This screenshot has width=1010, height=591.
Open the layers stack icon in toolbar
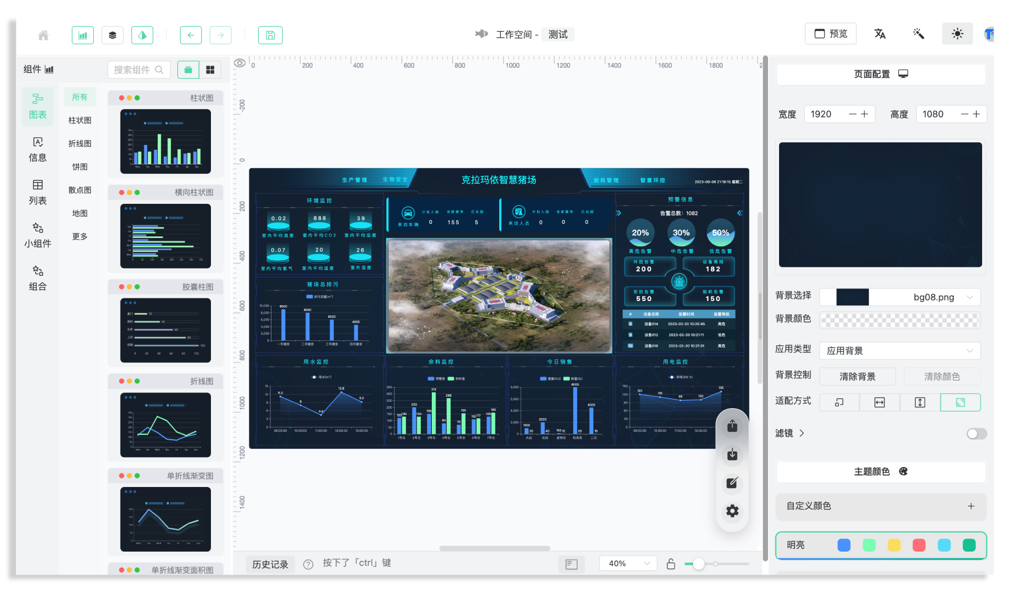[x=113, y=35]
